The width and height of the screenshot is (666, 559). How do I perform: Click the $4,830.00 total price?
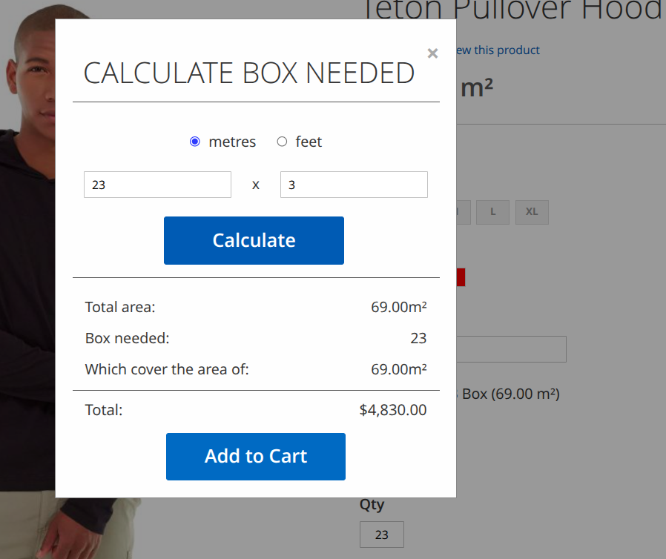point(392,410)
